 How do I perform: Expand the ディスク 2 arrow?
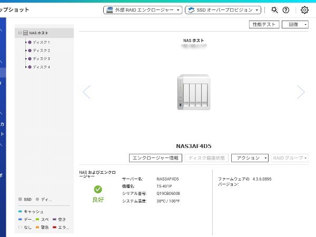[x=26, y=51]
